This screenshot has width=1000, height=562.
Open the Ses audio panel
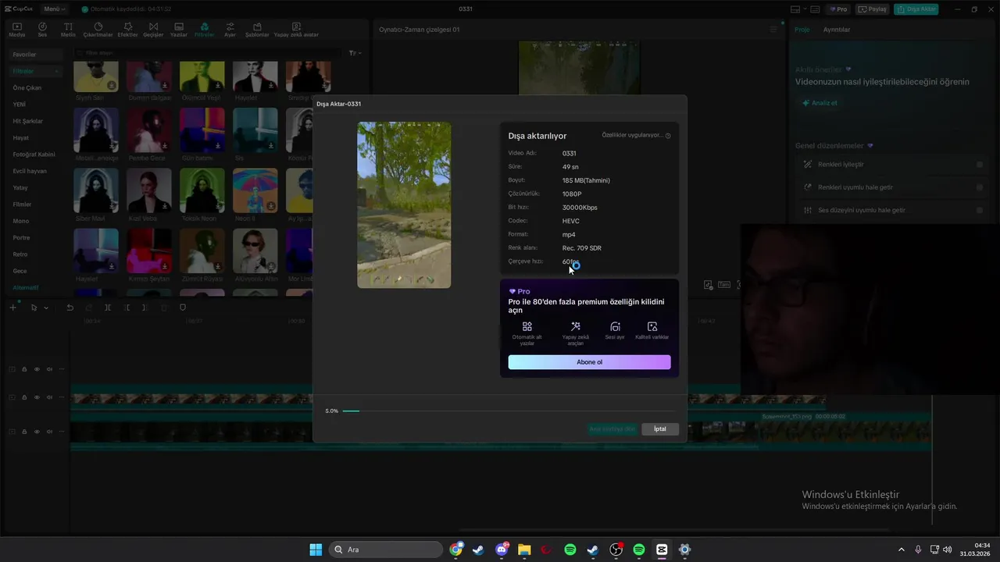pos(42,30)
